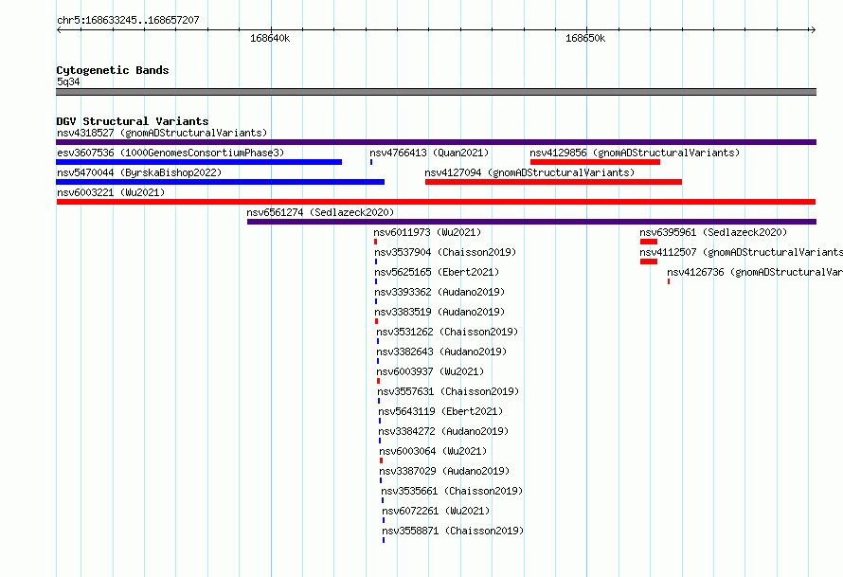This screenshot has width=843, height=577.
Task: Open nsv3387029 (Audano2019) variant
Action: pyautogui.click(x=444, y=471)
